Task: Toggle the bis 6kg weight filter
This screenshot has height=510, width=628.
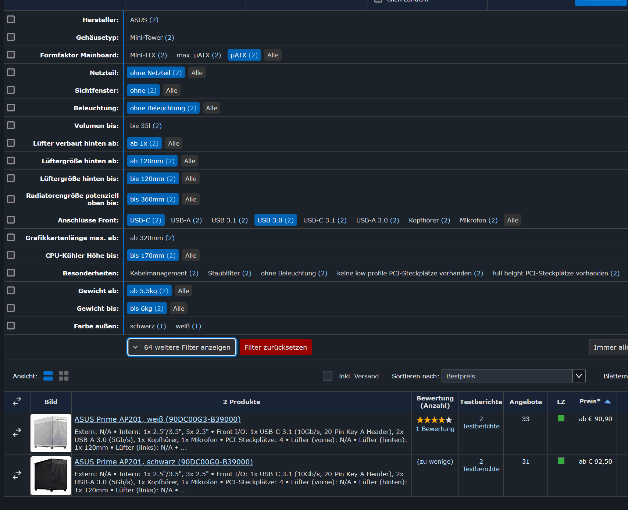Action: click(x=147, y=309)
